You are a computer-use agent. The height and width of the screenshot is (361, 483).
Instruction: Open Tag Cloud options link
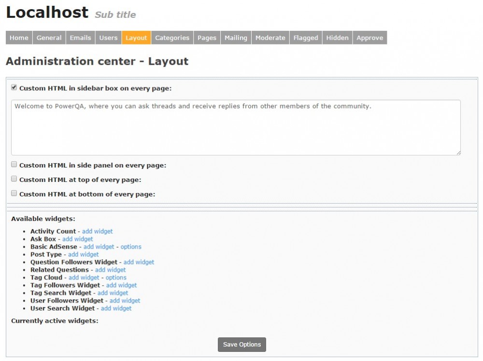point(116,278)
